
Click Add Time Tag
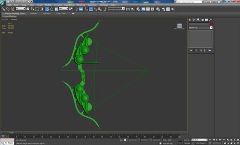click(x=168, y=143)
